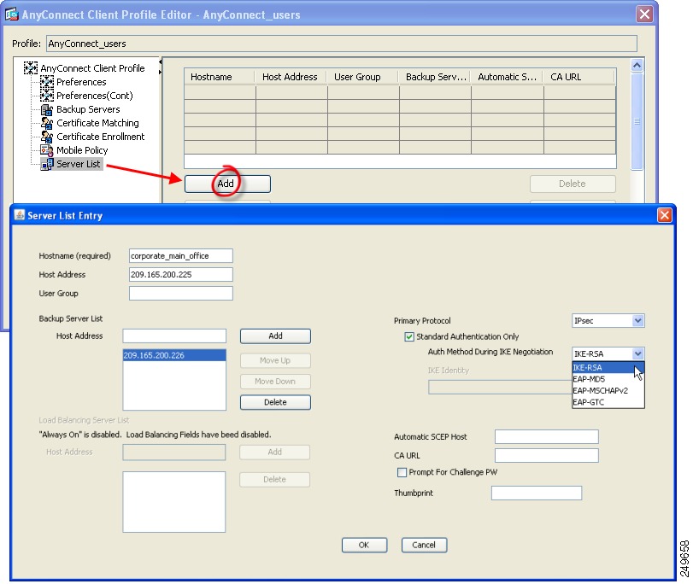Select Certificate Enrollment tree item

(100, 137)
